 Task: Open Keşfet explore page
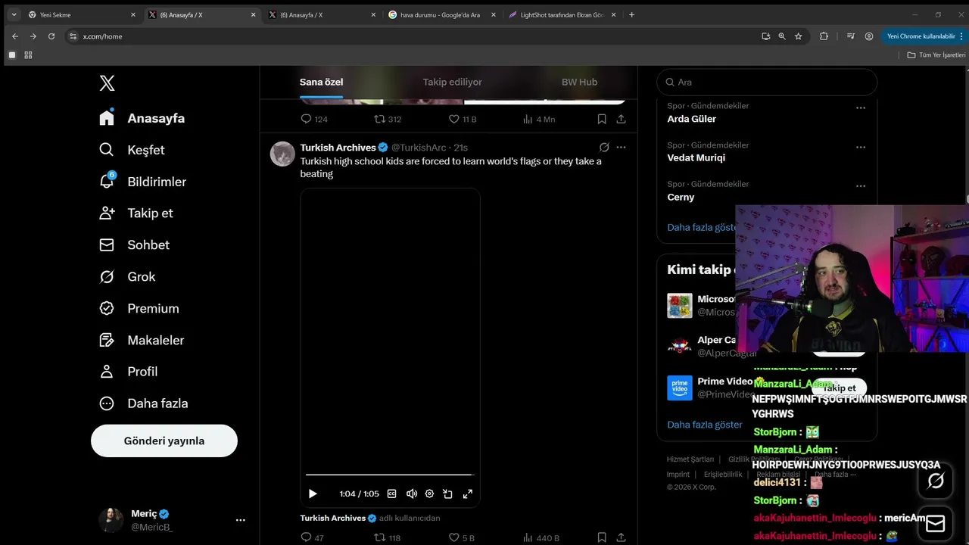132,150
